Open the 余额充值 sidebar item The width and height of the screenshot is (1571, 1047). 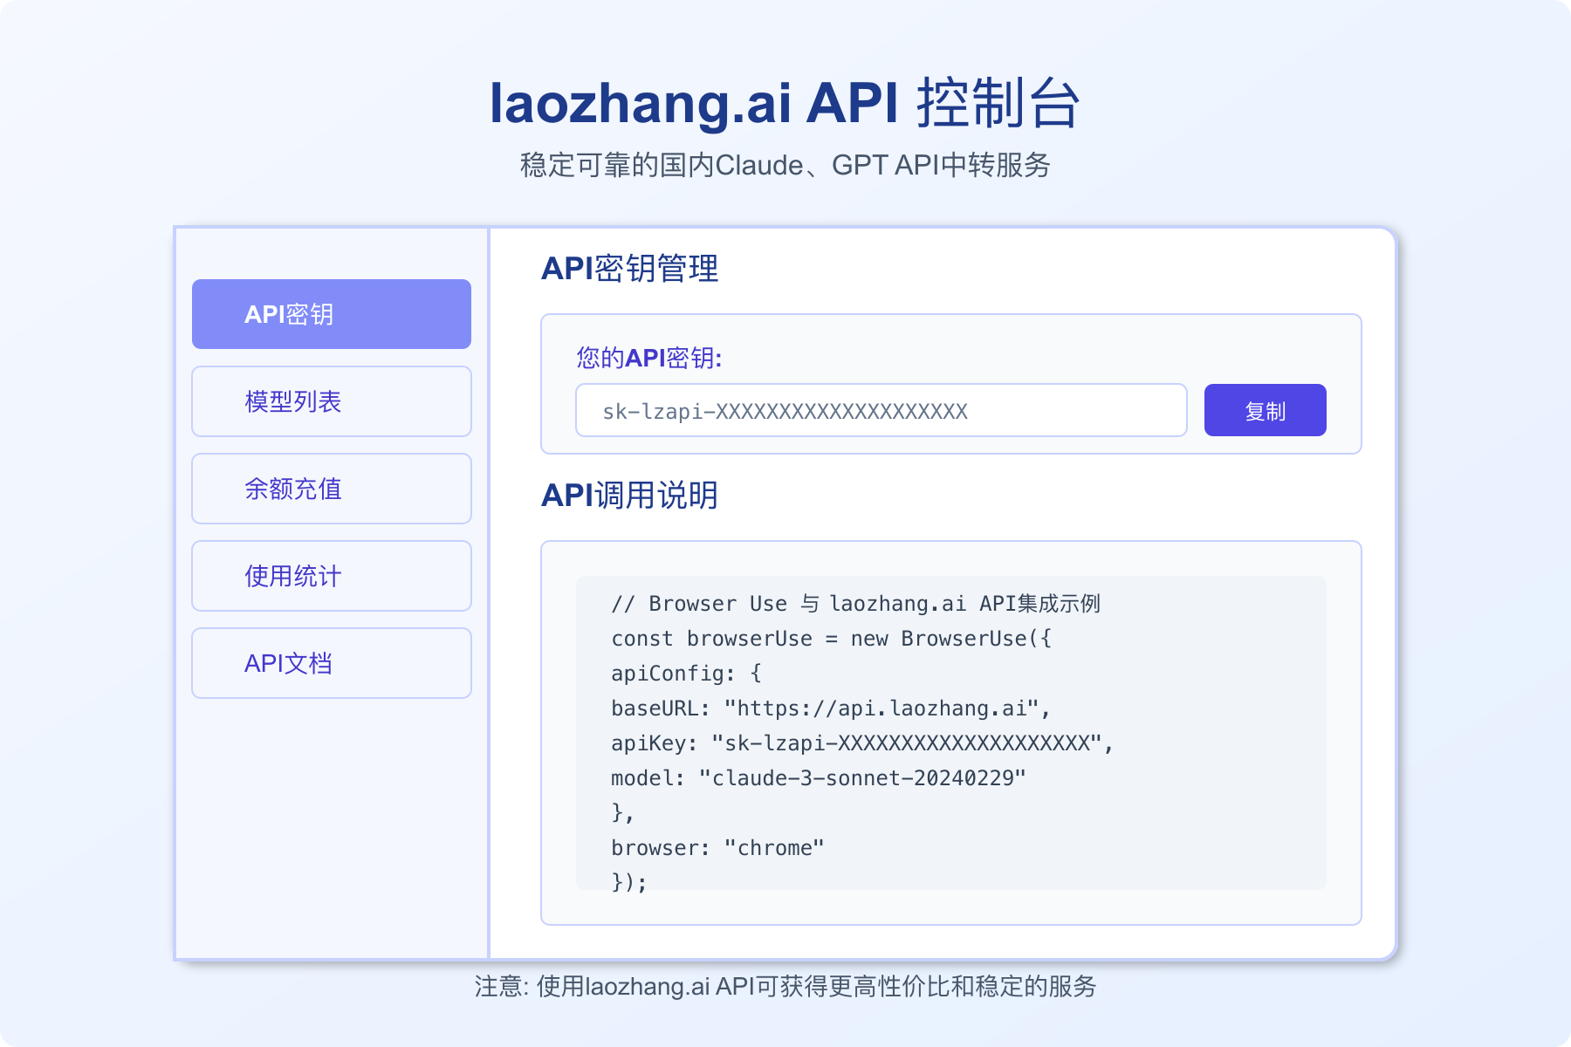pyautogui.click(x=332, y=489)
